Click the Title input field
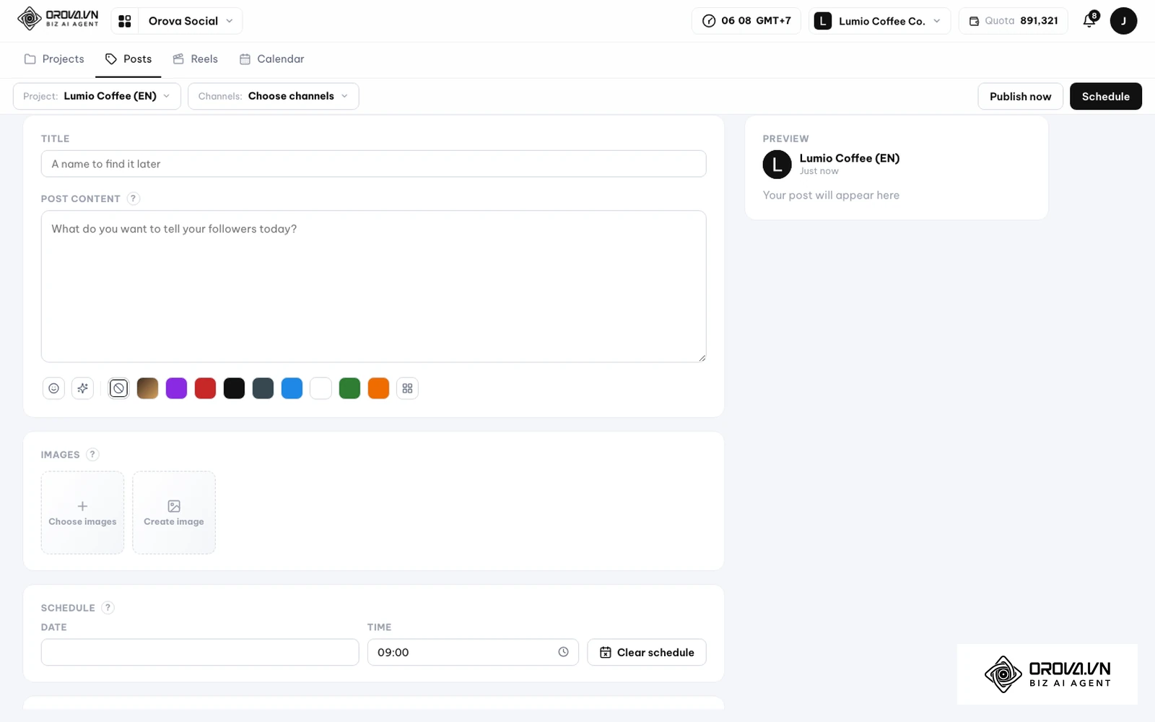This screenshot has width=1155, height=722. [373, 164]
